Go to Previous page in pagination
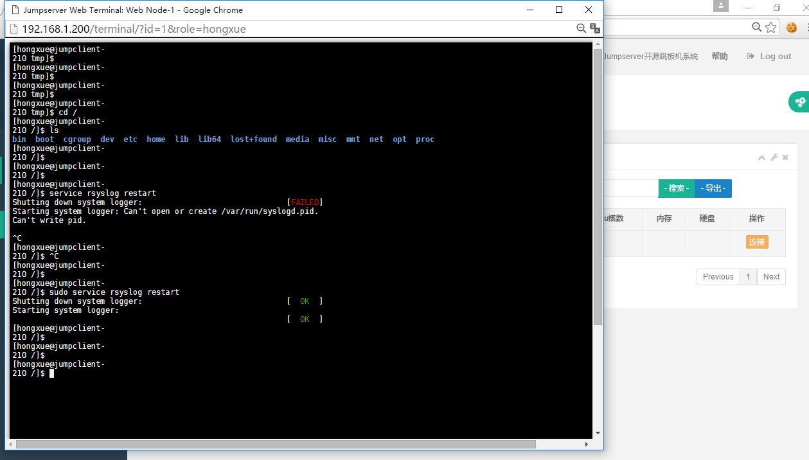809x460 pixels. tap(718, 277)
